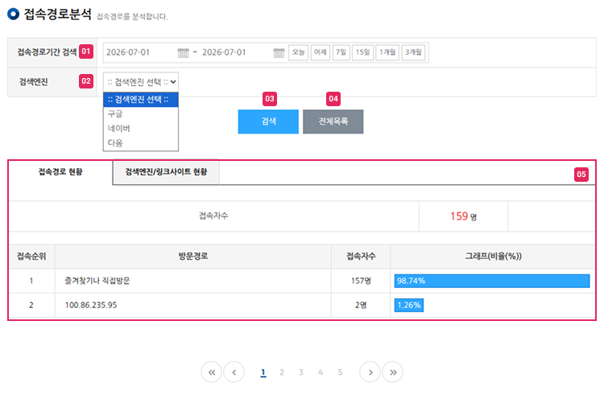
Task: Go to the first page arrow
Action: tap(211, 372)
